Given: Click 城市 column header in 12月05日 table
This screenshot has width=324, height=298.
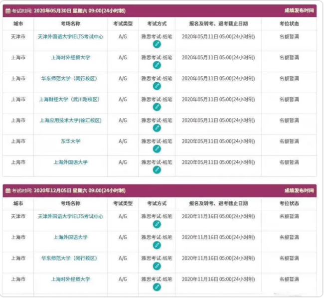Looking at the screenshot, I should 18,203.
